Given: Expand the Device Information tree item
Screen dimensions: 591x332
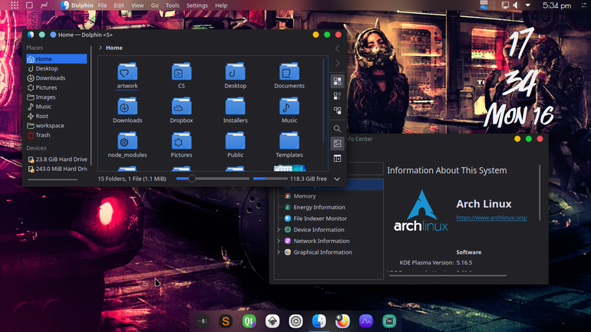Looking at the screenshot, I should click(x=279, y=229).
